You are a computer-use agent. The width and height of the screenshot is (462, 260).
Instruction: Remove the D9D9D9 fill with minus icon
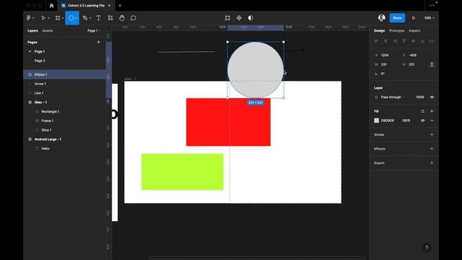[x=432, y=121]
